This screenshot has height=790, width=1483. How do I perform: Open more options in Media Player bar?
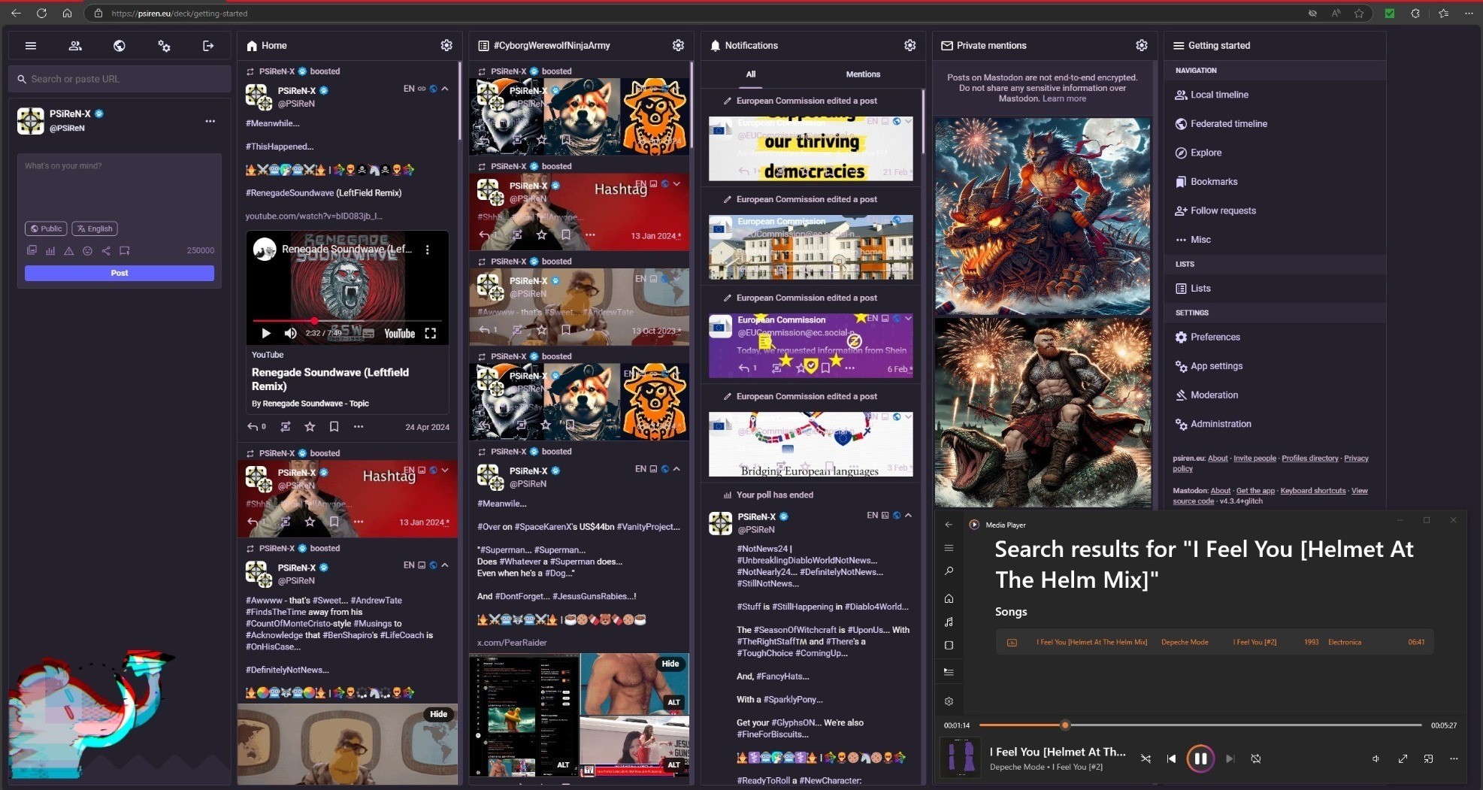pos(1454,758)
